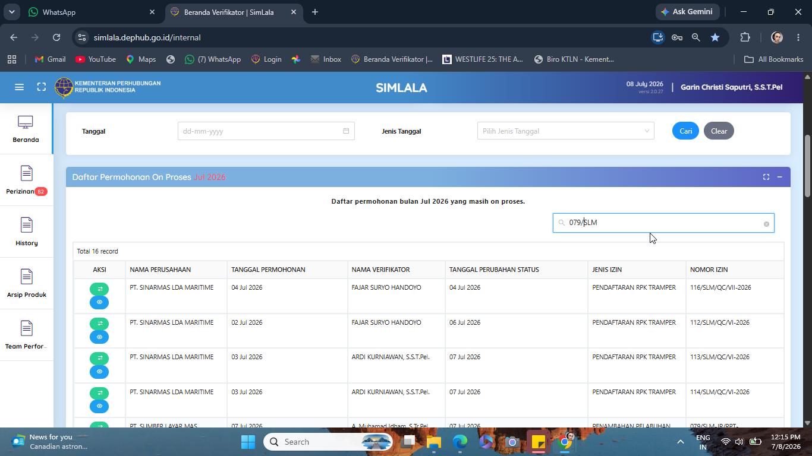Open the All Bookmarks folder
Viewport: 812px width, 456px height.
tap(774, 59)
